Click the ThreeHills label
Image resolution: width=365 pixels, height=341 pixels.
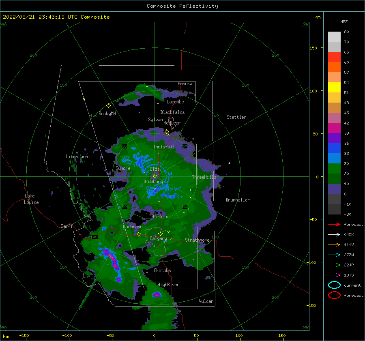click(x=204, y=177)
